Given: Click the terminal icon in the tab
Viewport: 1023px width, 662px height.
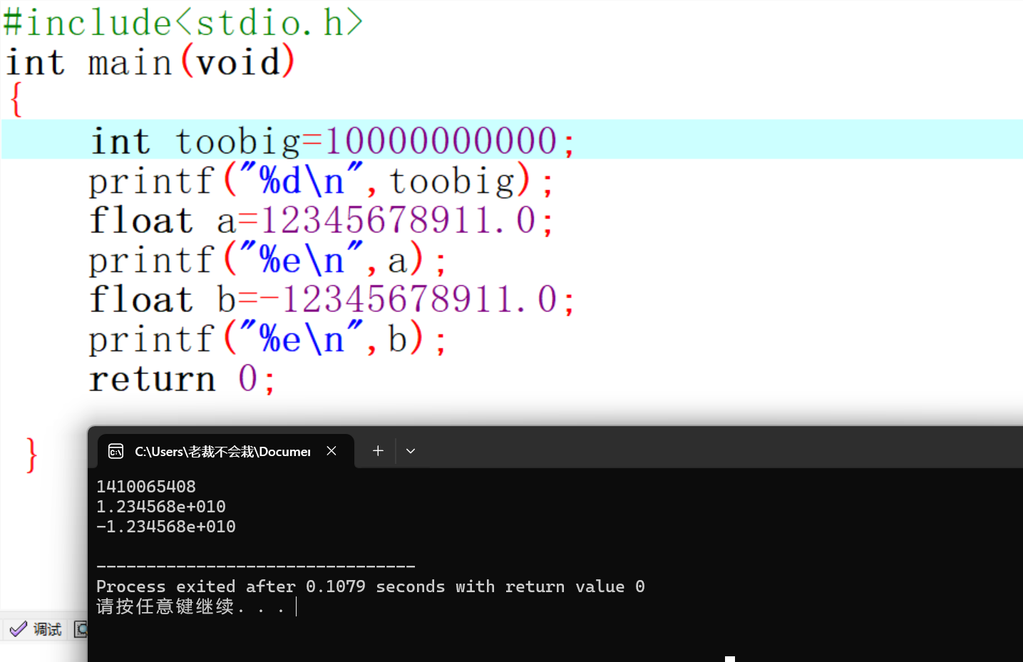Looking at the screenshot, I should click(x=115, y=451).
